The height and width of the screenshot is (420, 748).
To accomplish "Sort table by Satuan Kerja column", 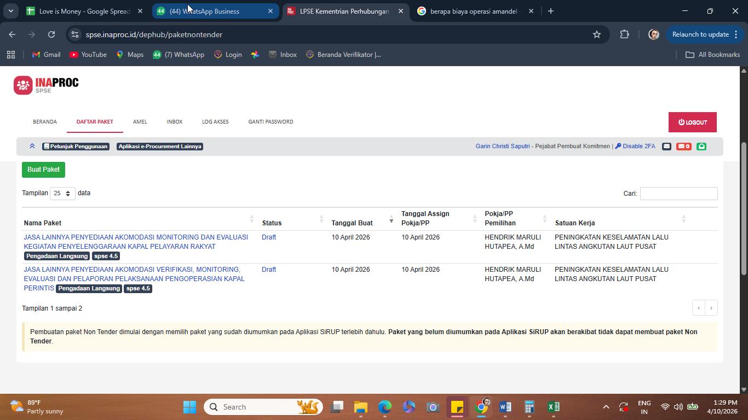I will pos(620,219).
